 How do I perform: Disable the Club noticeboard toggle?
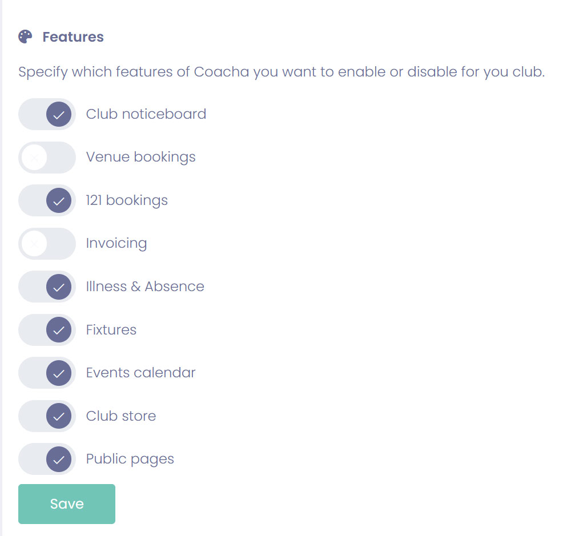click(x=47, y=114)
